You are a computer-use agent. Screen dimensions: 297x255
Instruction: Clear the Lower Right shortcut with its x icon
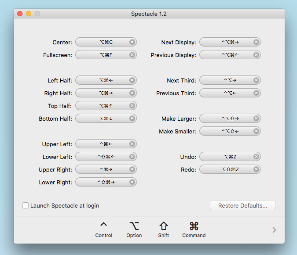pos(132,182)
